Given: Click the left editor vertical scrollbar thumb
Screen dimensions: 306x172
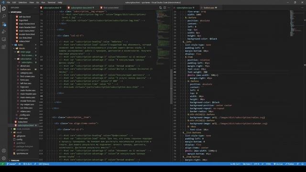Looking at the screenshot, I should click(x=171, y=86).
